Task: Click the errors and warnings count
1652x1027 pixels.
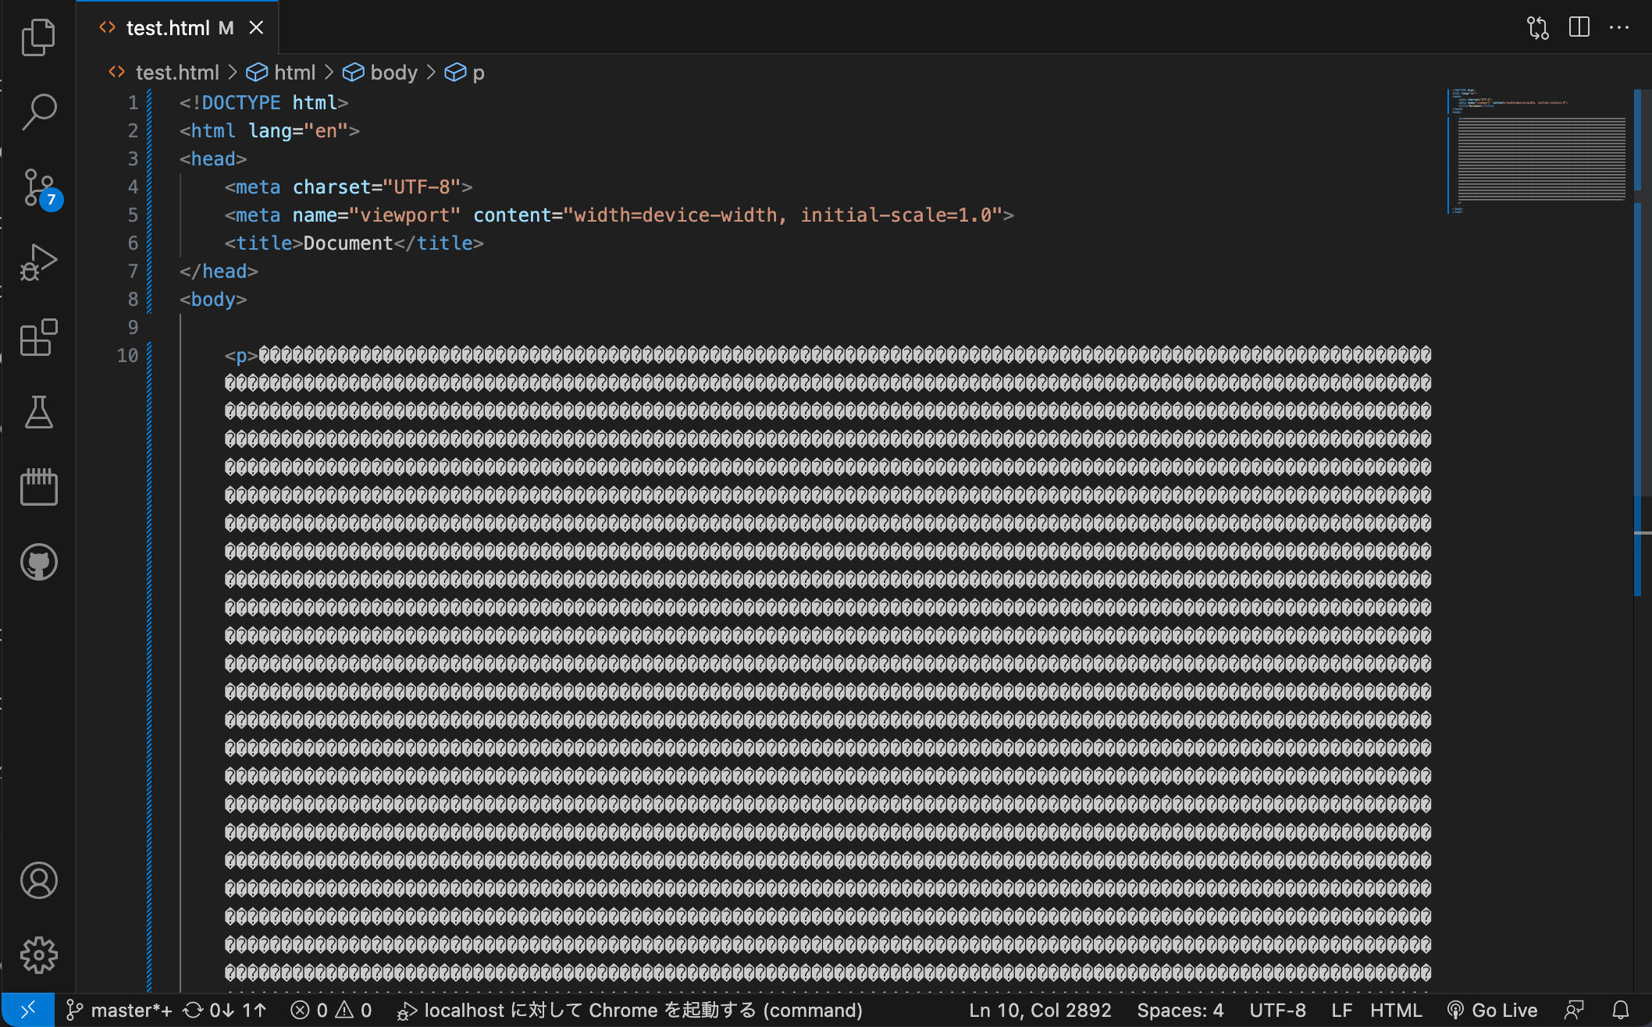Action: (331, 1010)
